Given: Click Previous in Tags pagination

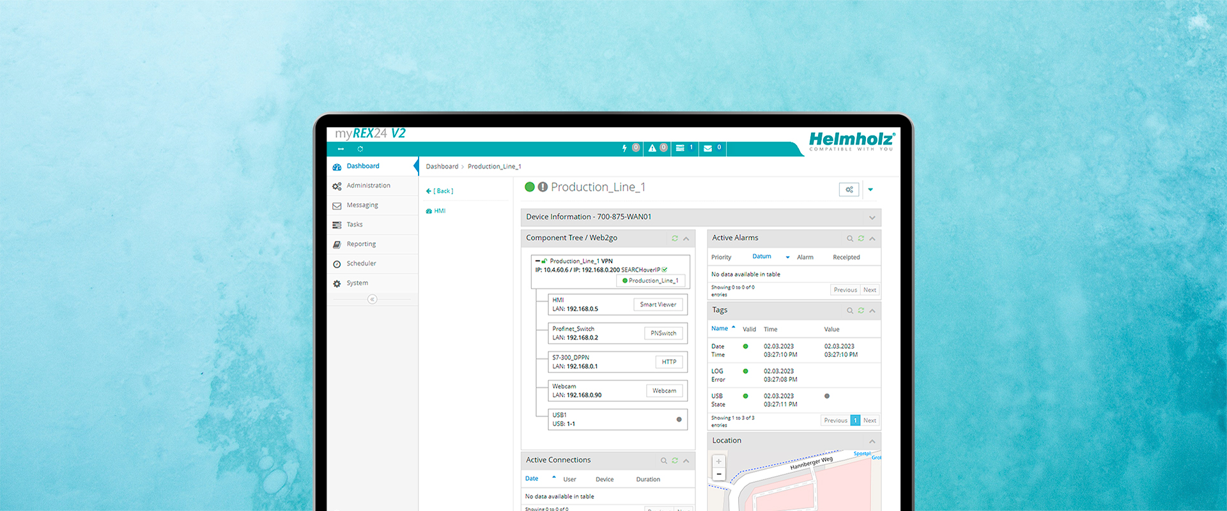Looking at the screenshot, I should coord(835,421).
